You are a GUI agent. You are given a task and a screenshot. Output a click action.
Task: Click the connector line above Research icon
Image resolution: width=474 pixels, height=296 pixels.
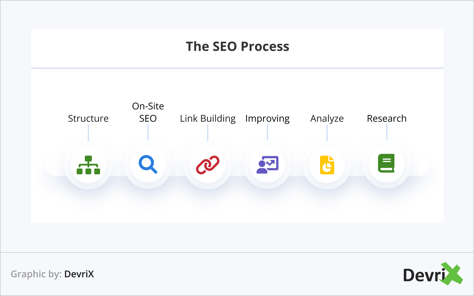coord(387,132)
